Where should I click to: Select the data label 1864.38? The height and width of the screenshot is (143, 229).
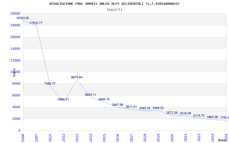pyautogui.click(x=212, y=117)
